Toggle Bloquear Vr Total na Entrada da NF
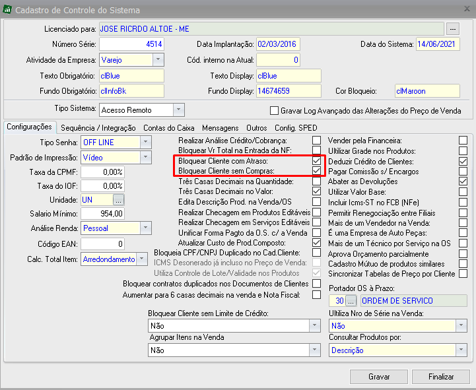 tap(316, 150)
